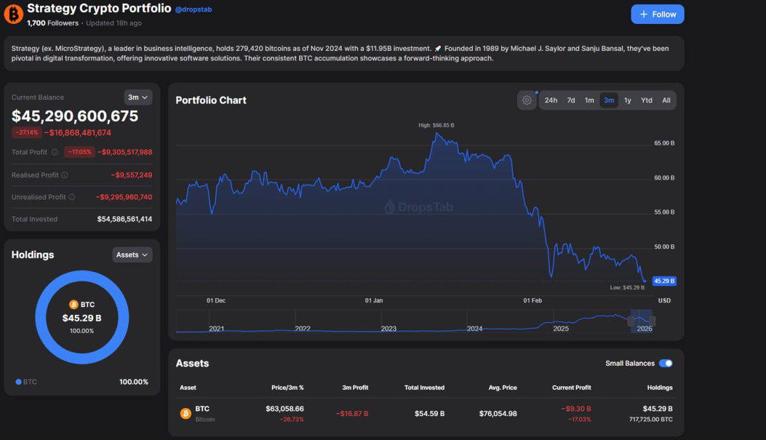Screen dimensions: 766x440
Task: Select the Ytd chart range
Action: [647, 100]
